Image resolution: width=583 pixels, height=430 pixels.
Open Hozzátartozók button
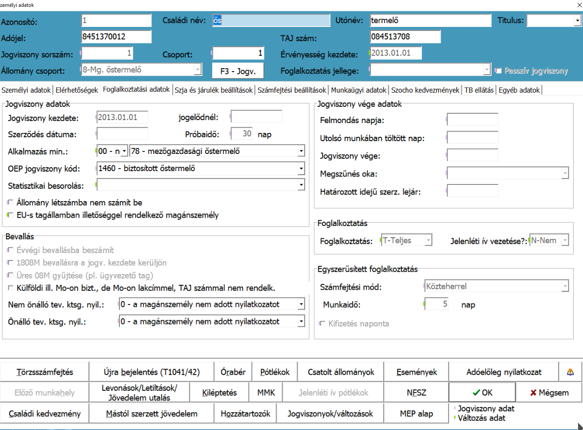point(246,413)
